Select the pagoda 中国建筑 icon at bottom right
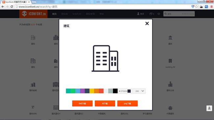Image resolution: width=214 pixels, height=120 pixels. 170,108
